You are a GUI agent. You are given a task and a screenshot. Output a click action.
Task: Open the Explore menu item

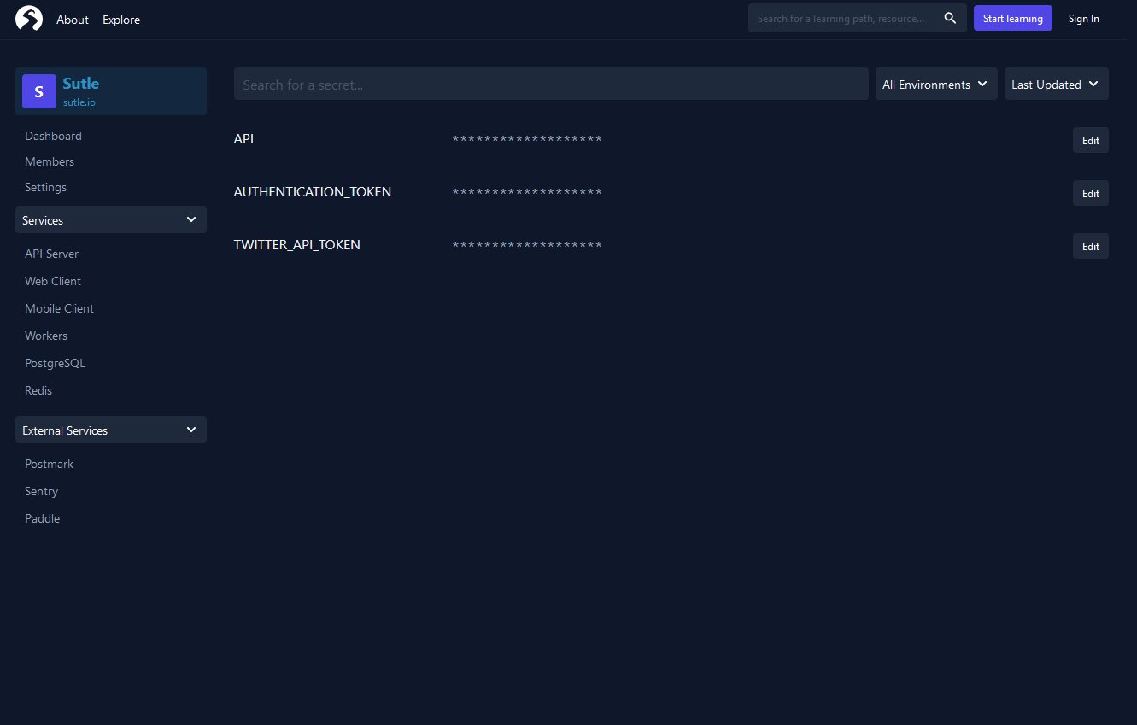(x=121, y=20)
